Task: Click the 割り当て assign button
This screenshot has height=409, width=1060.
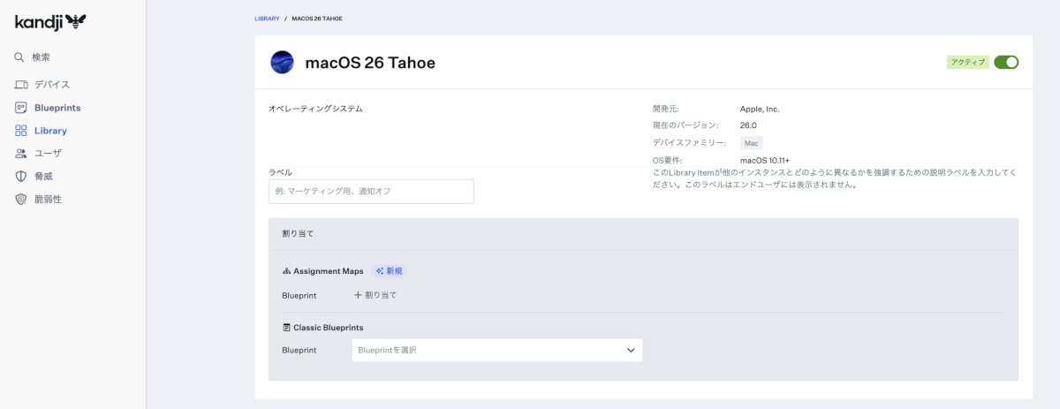Action: pyautogui.click(x=375, y=295)
